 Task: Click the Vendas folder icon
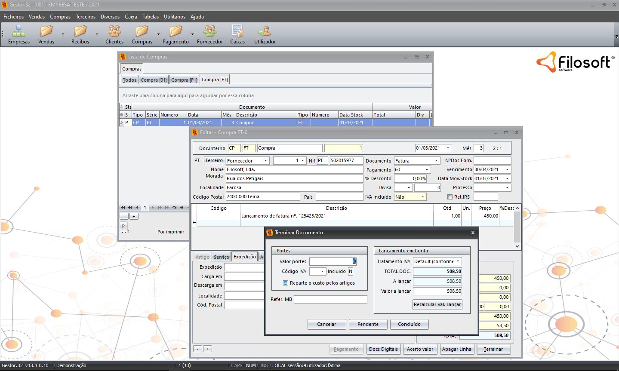pyautogui.click(x=46, y=34)
